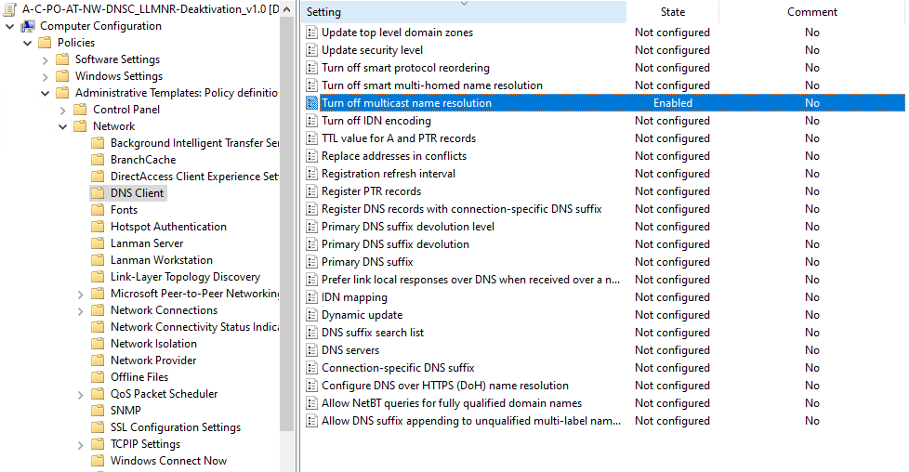Click the State column header
This screenshot has width=909, height=472.
(672, 12)
